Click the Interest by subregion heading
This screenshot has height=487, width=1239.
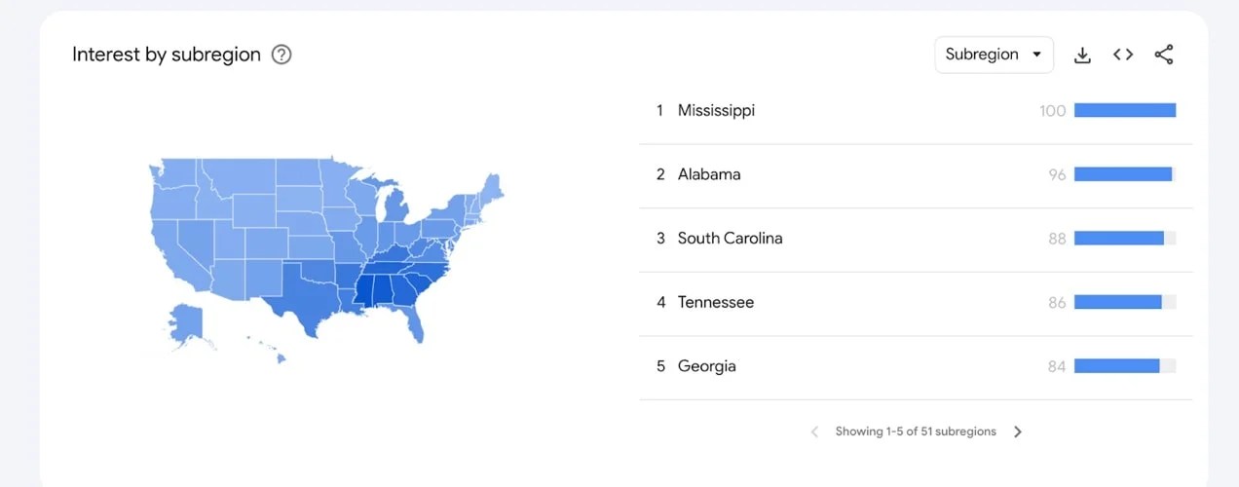[x=167, y=55]
